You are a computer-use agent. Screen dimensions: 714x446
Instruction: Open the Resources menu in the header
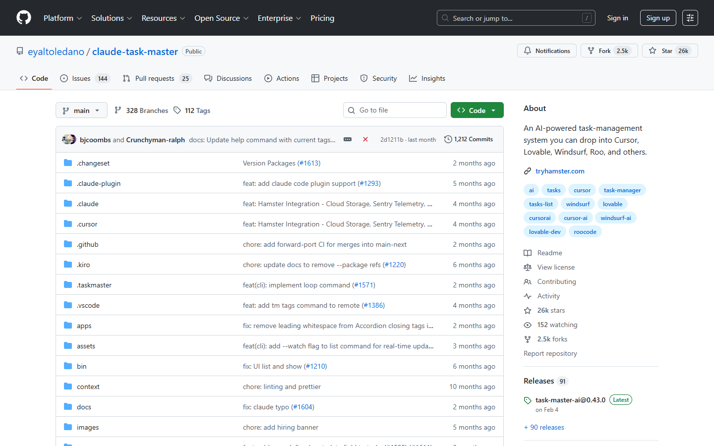[x=163, y=18]
